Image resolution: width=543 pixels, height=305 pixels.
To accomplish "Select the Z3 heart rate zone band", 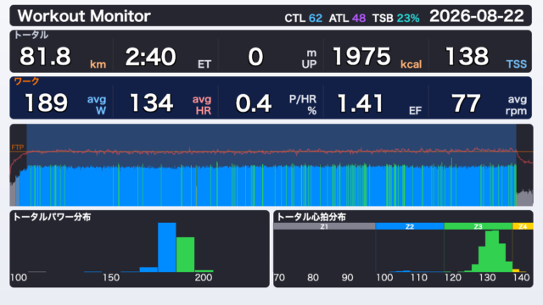I will 478,226.
